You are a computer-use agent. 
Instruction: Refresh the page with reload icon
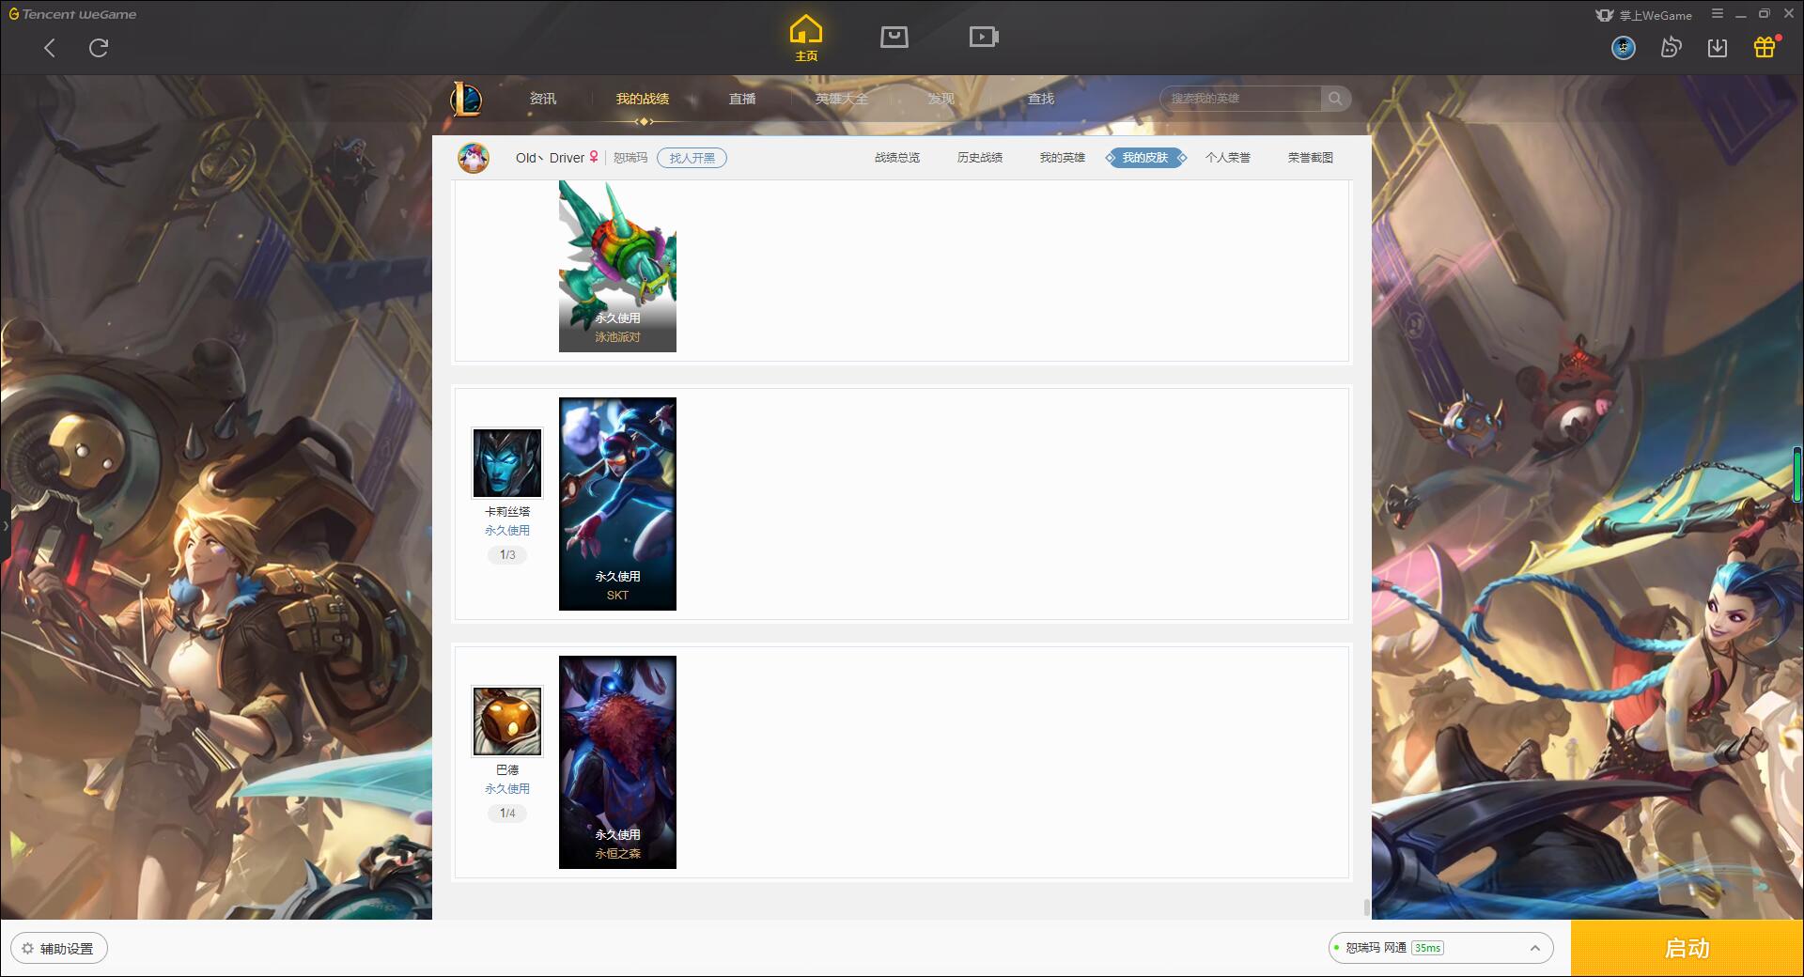99,48
